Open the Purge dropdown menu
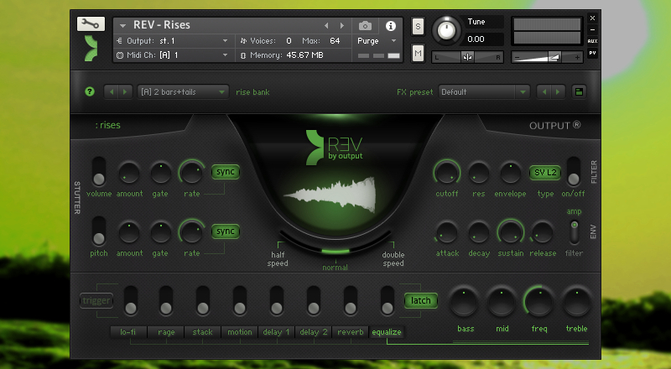 (x=377, y=41)
